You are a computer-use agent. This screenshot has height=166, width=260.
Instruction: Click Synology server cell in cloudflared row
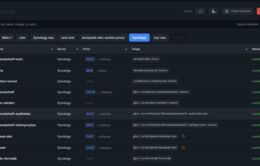pyautogui.click(x=64, y=81)
